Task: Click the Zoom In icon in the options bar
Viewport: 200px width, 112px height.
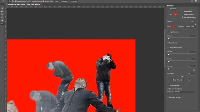Action: point(10,1)
